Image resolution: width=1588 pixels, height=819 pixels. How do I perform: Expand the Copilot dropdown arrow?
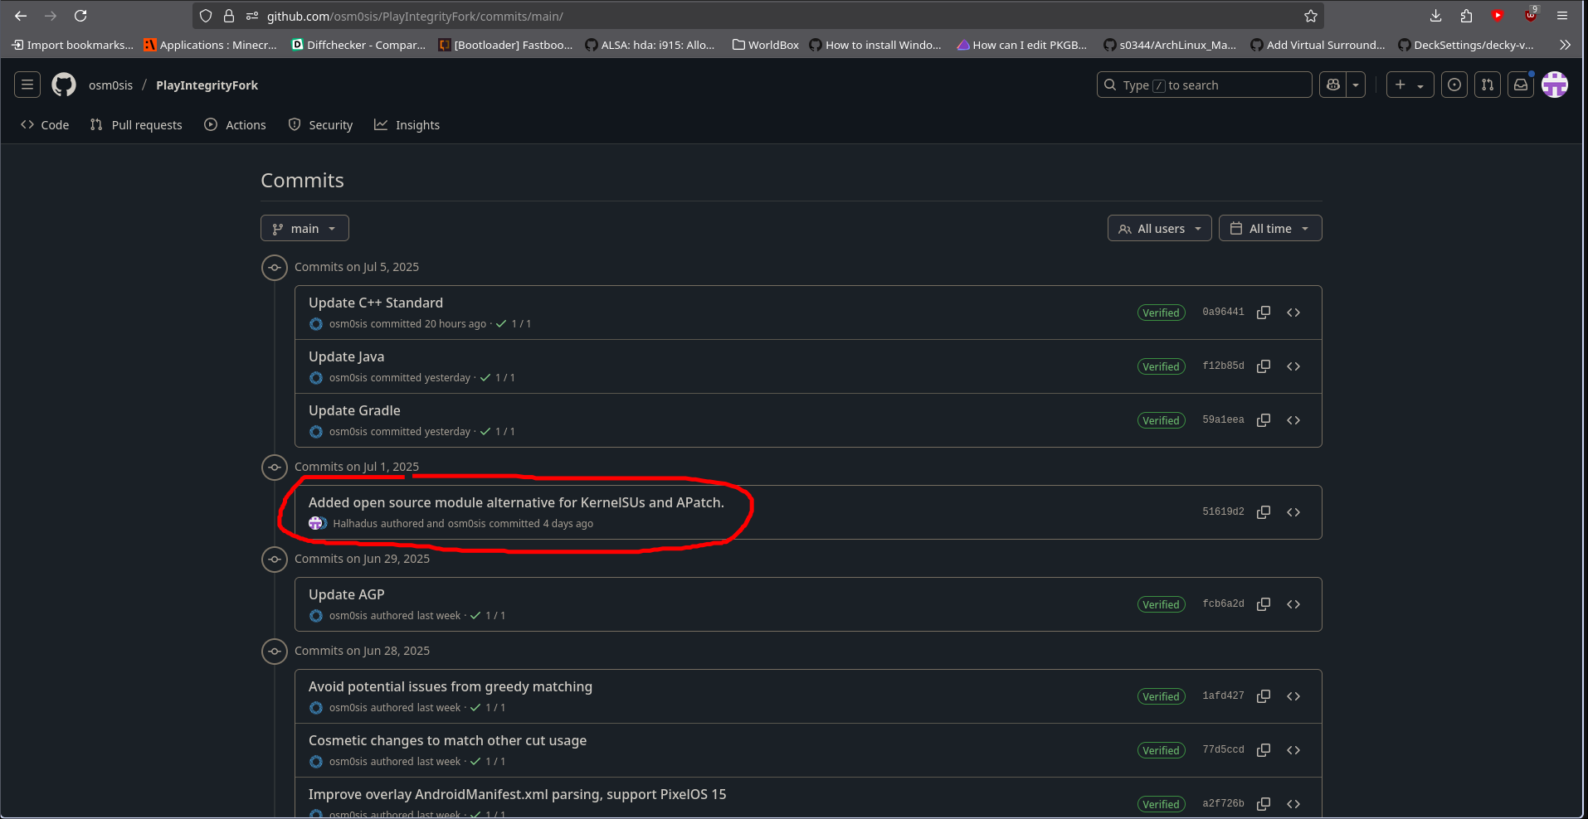[1356, 85]
